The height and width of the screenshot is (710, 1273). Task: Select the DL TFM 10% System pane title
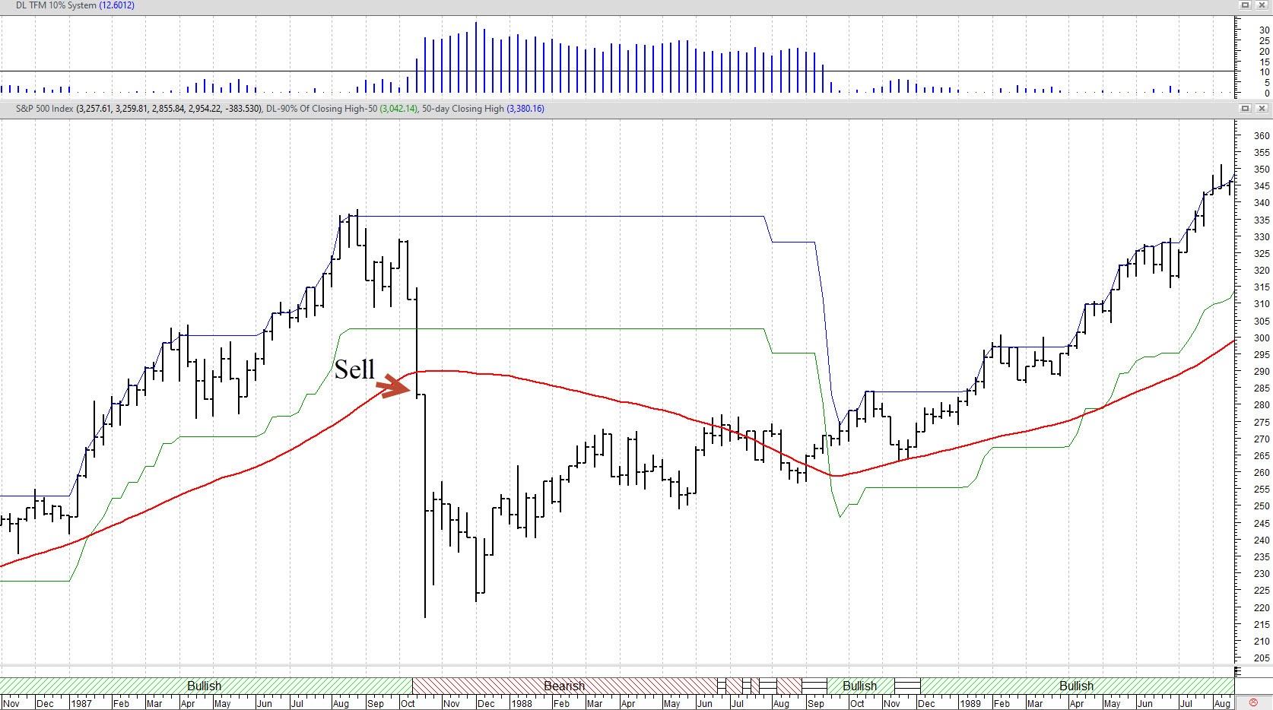click(x=56, y=5)
